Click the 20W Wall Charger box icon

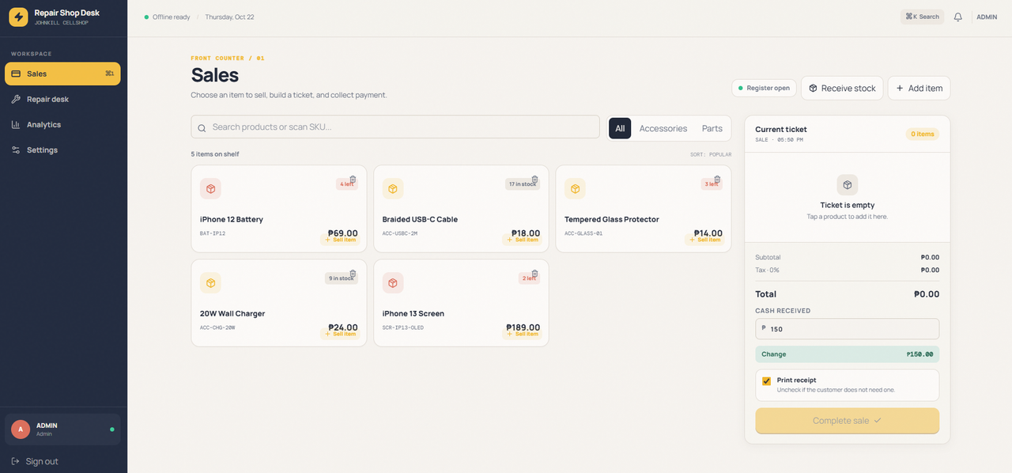coord(210,282)
